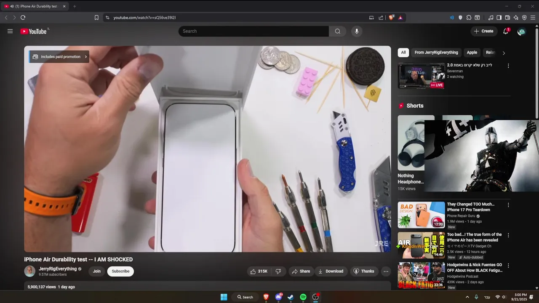Open the tab search icon in toolbar
Viewport: 539px width, 303px height.
click(477, 18)
